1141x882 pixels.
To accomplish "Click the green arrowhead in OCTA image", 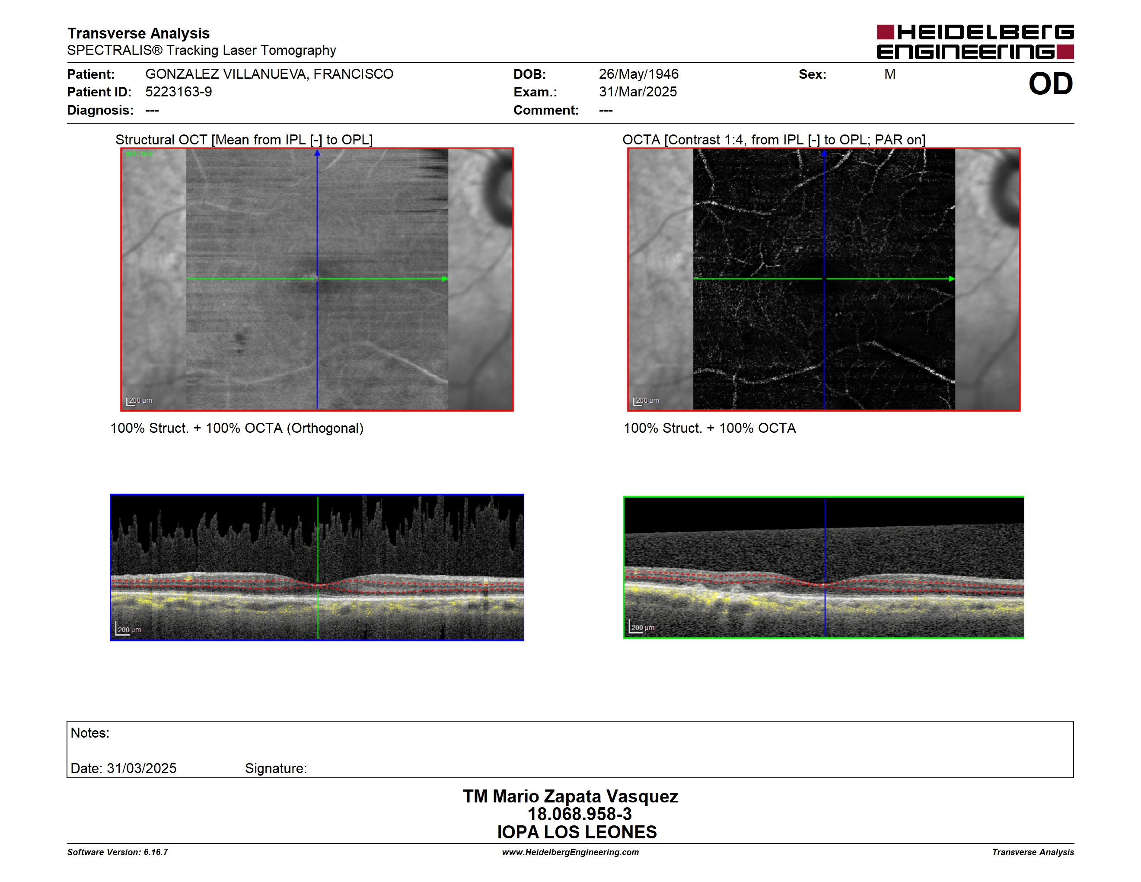I will [952, 279].
